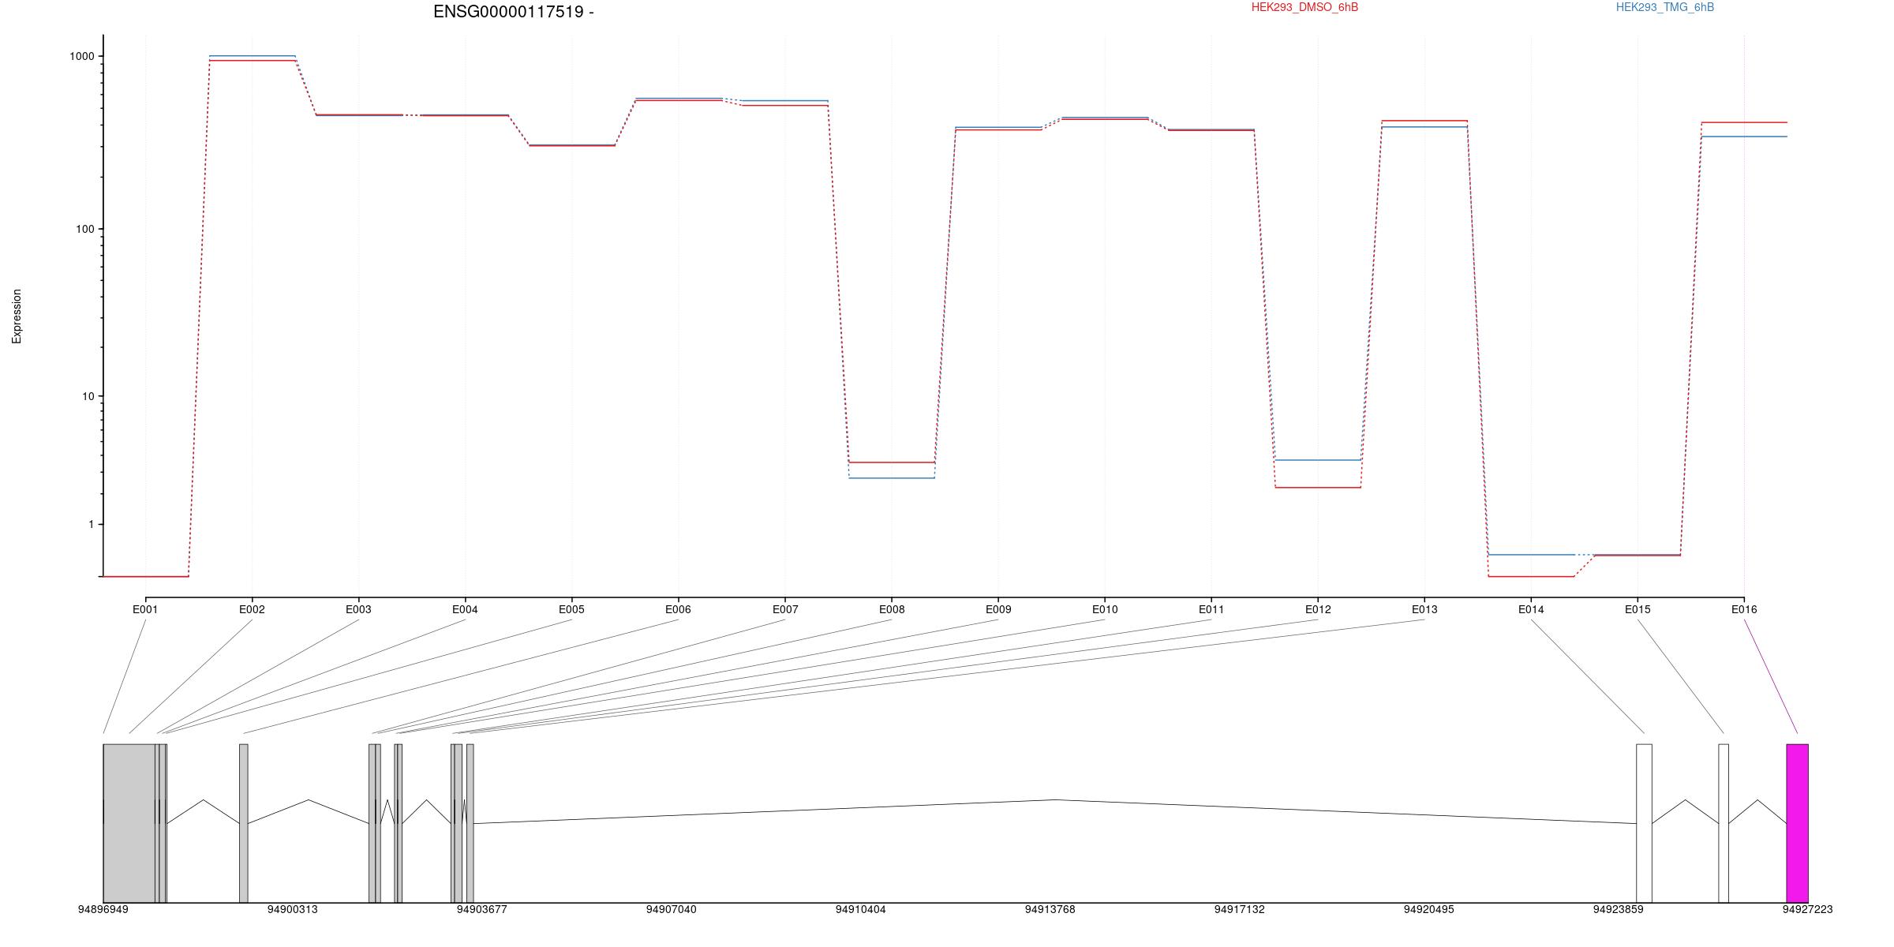Click the red E016 expression line segment
The height and width of the screenshot is (947, 1894).
(x=1744, y=122)
